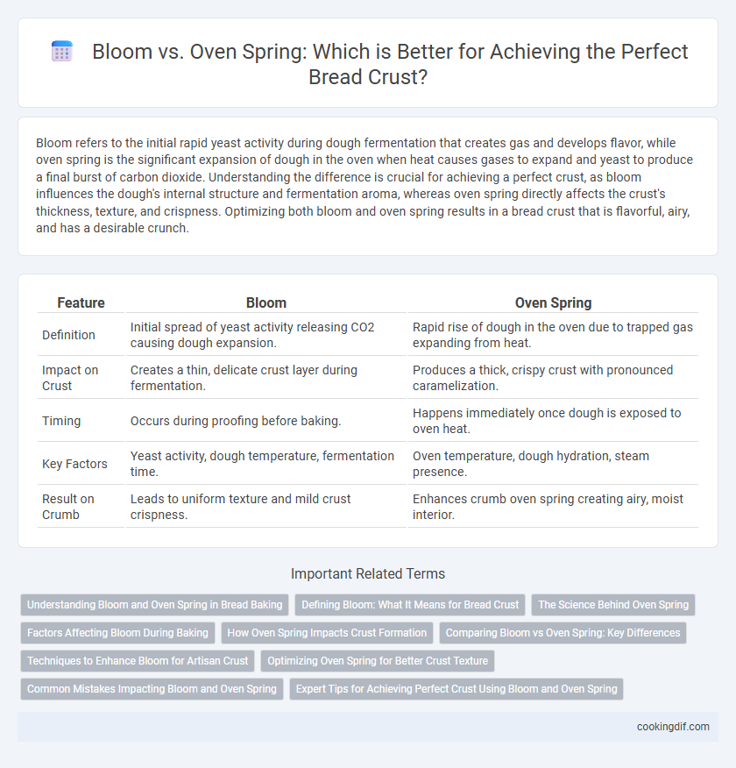Click the 'Key Factors' row label
The width and height of the screenshot is (736, 768).
74,464
